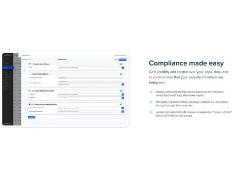Screen dimensions: 238x178
Task: Click the checkmark beside 'Locate and automatically revoke'
Action: [x=151, y=112]
